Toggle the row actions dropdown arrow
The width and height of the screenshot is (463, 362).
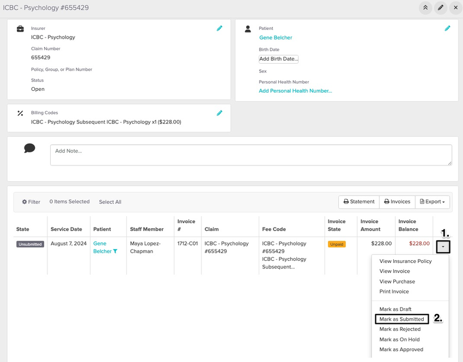pyautogui.click(x=443, y=247)
